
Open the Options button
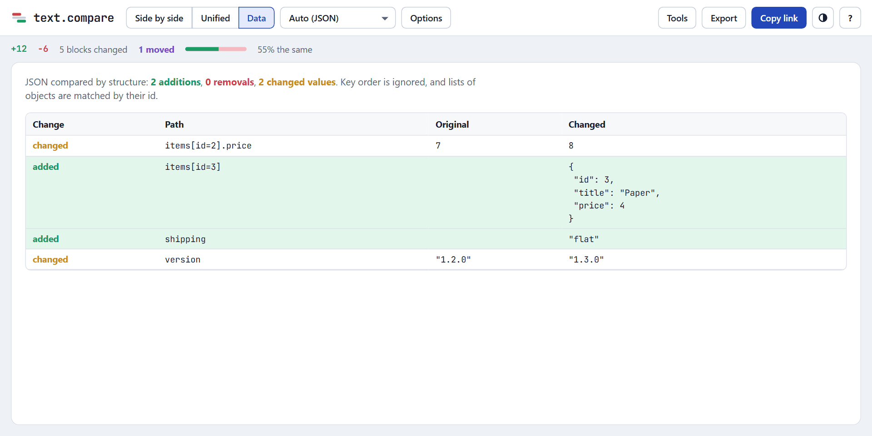point(426,18)
